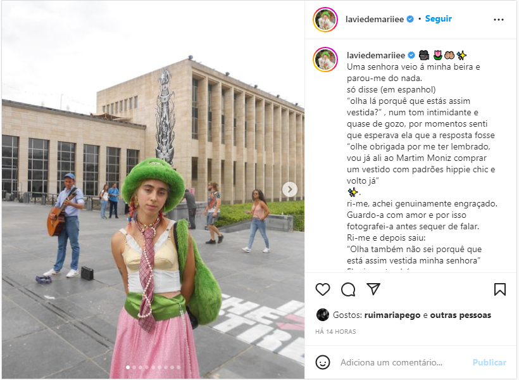Open laviedemariiee username in header
The height and width of the screenshot is (380, 519).
pos(374,19)
